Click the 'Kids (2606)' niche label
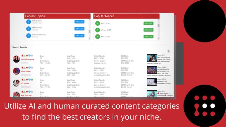The width and height of the screenshot is (226, 127). (x=105, y=23)
